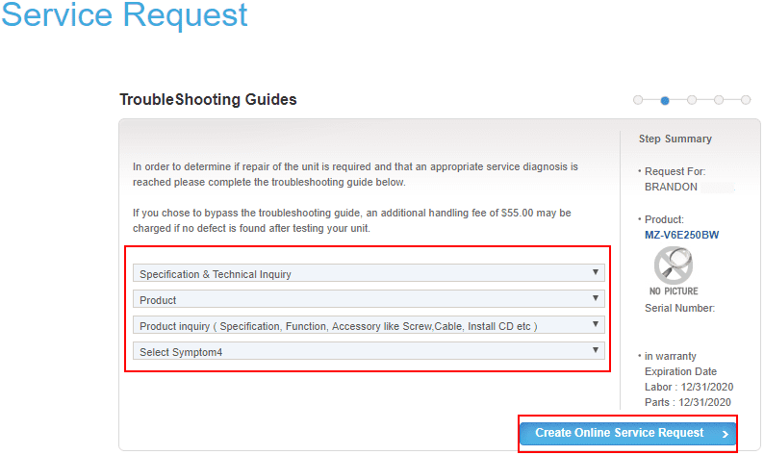Click the arrow on Create Online Service Request
Screen dimensions: 764x455
click(x=725, y=434)
